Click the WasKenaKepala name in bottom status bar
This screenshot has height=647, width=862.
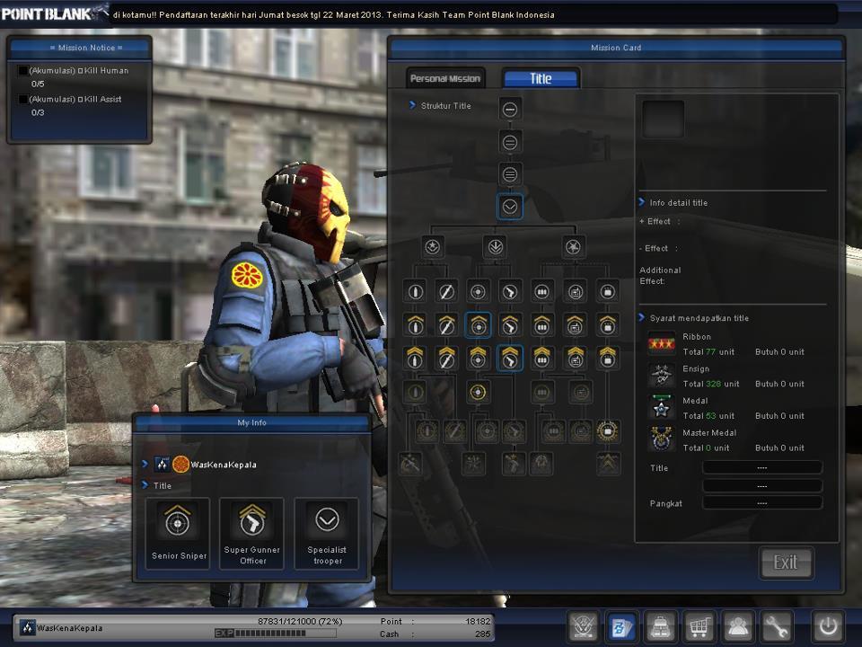[69, 628]
